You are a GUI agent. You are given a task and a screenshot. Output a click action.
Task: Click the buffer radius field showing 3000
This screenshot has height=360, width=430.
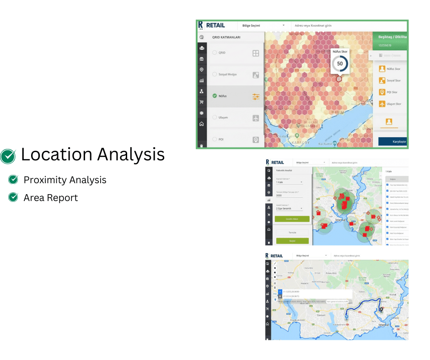(289, 196)
